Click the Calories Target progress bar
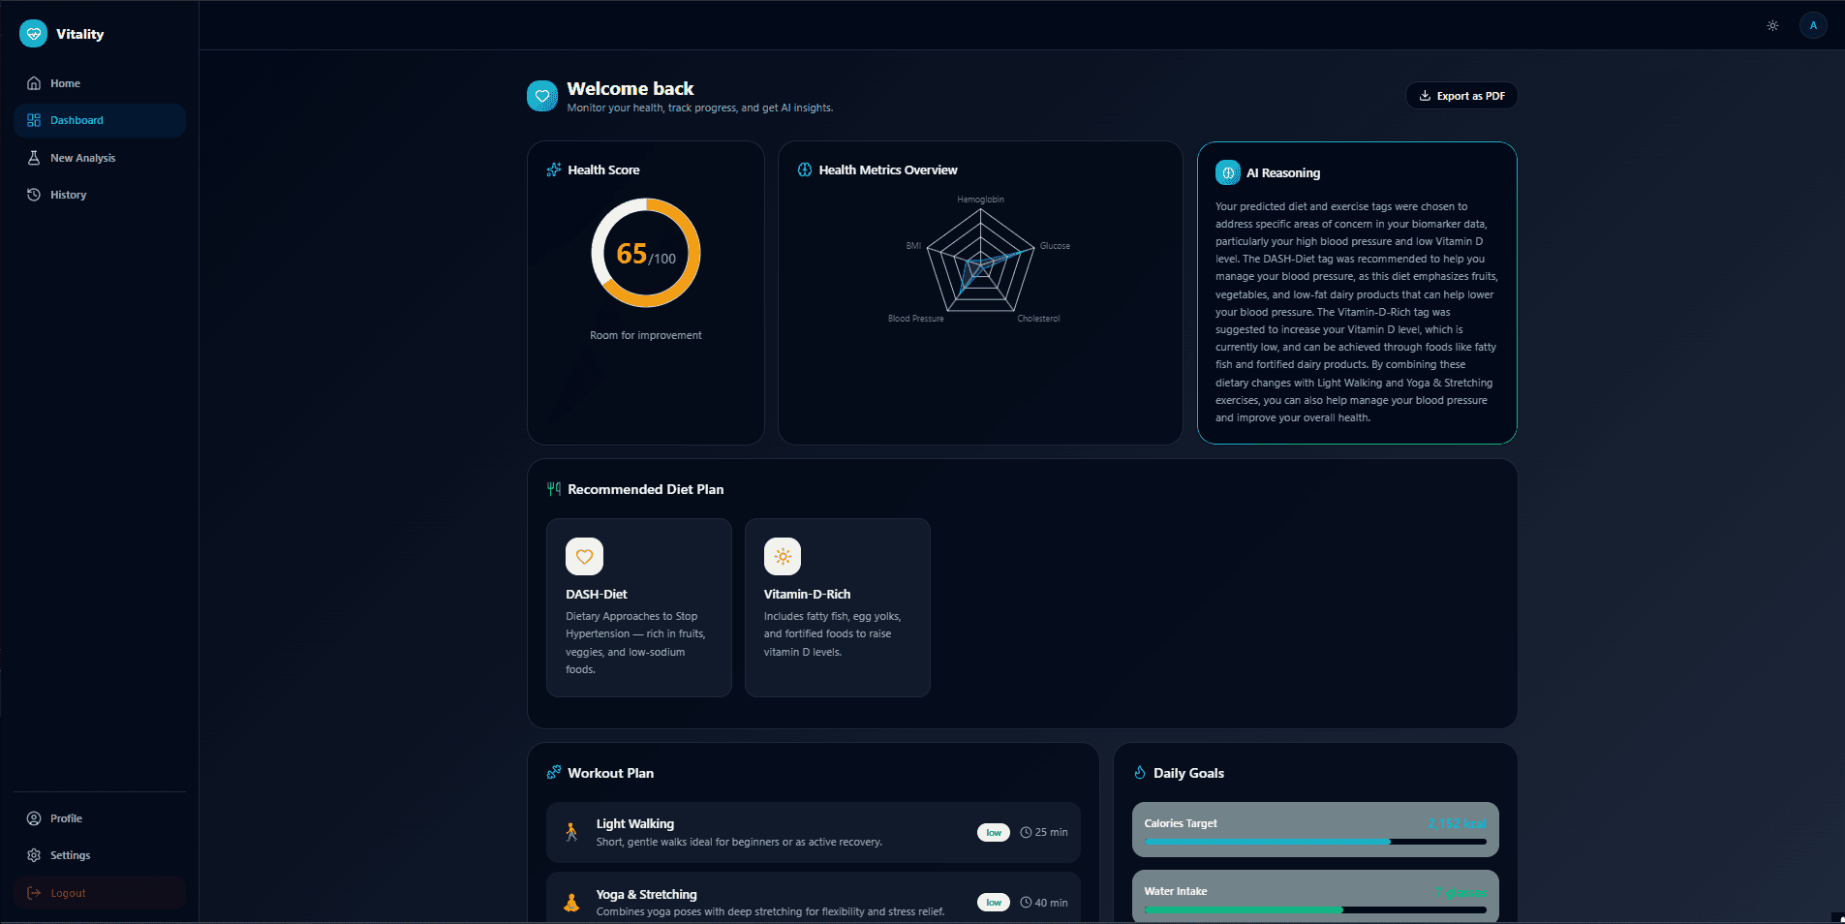 tap(1315, 842)
